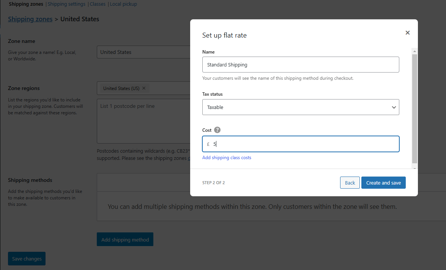
Task: Open Add shipping class costs
Action: click(227, 157)
